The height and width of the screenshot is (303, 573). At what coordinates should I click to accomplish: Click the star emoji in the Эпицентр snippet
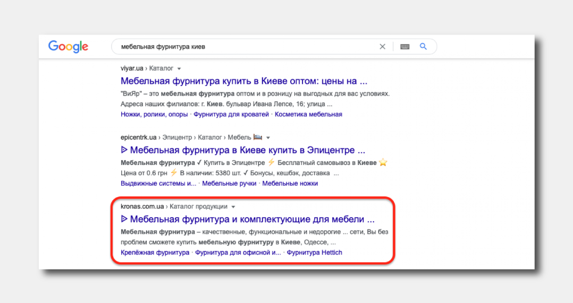[x=383, y=162]
